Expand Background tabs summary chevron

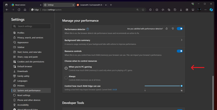coord(181,40)
